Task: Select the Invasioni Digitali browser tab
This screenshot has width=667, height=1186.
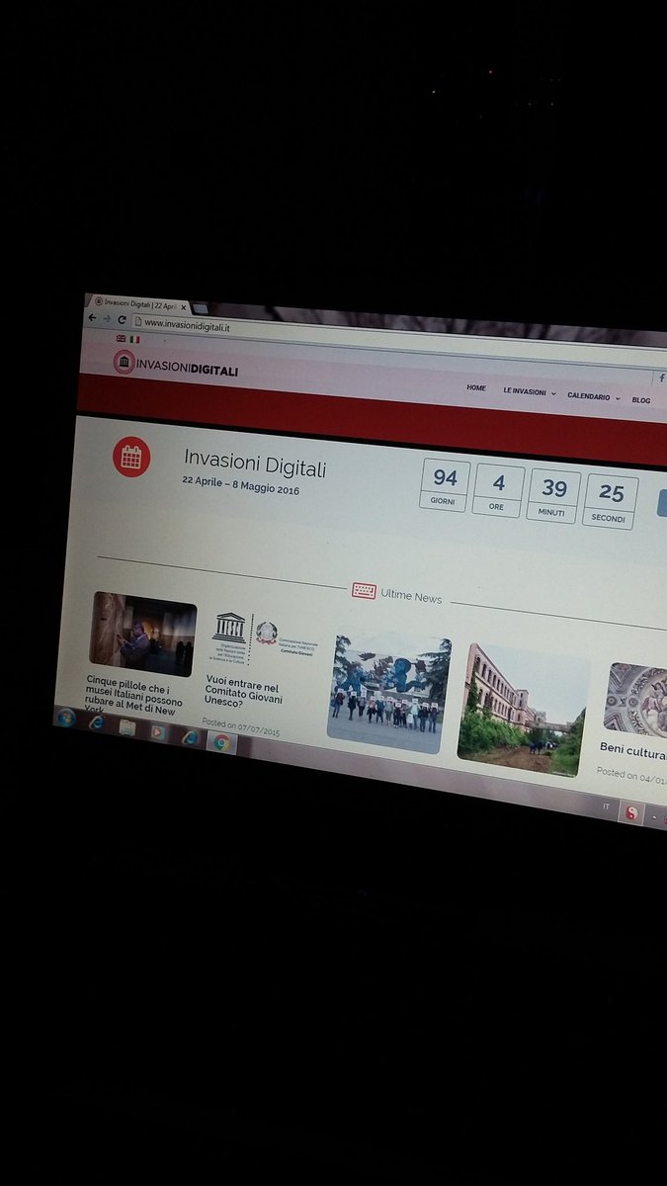Action: [138, 305]
